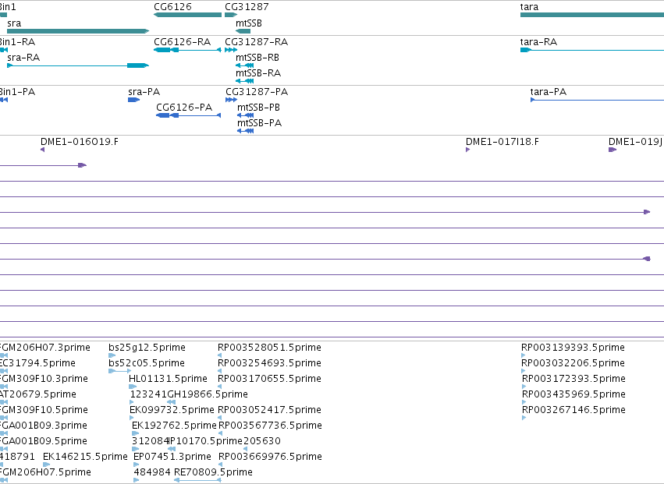Screen dimensions: 664x484
Task: Click the tara-PA protein label
Action: point(549,92)
